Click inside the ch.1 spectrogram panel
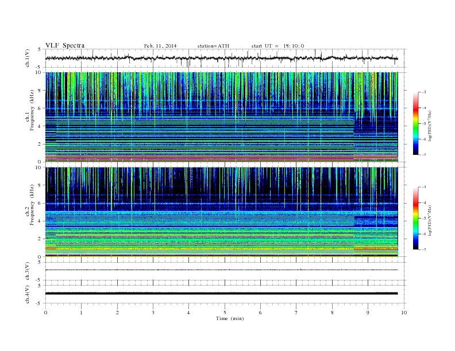Screen dimensions: 455x351 [x=221, y=117]
